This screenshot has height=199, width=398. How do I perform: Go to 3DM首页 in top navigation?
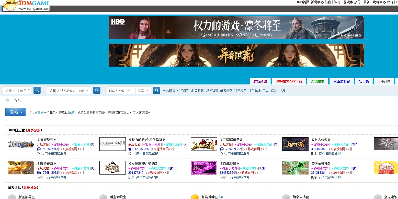point(303,2)
